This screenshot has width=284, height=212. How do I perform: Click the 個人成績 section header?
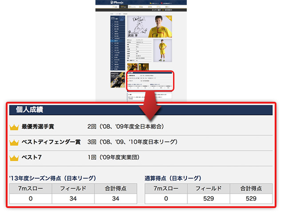tap(141, 110)
